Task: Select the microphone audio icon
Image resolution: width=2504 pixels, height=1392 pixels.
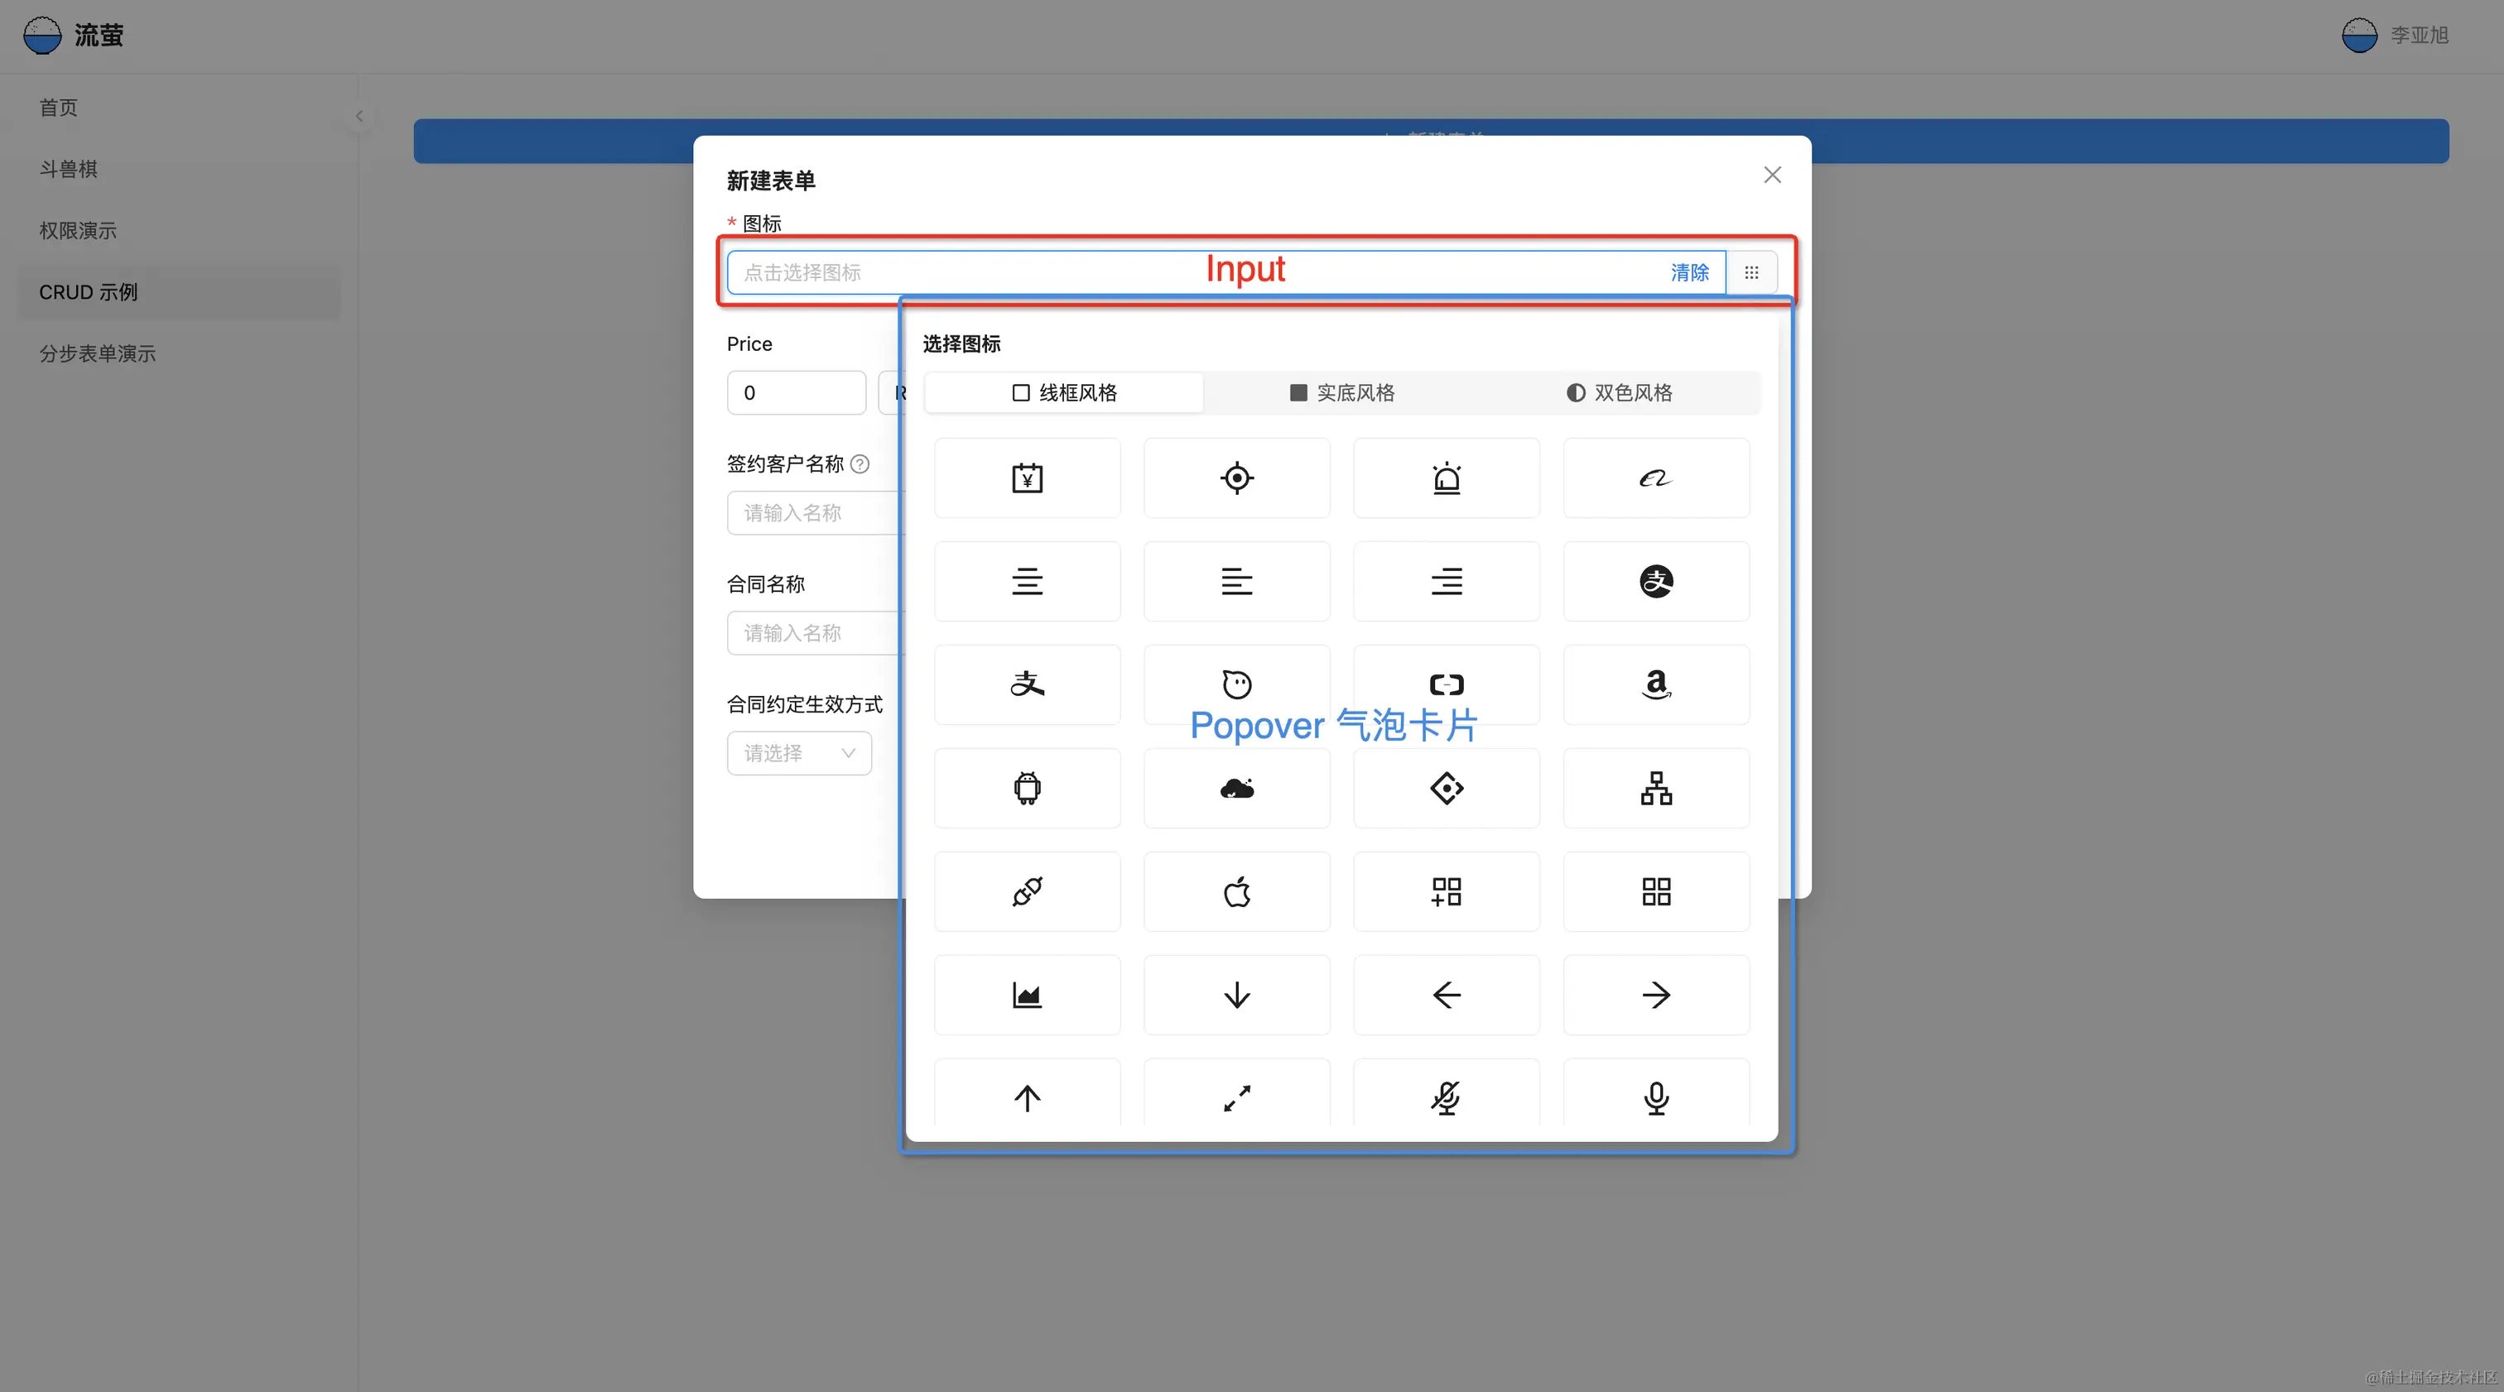Action: pyautogui.click(x=1656, y=1097)
